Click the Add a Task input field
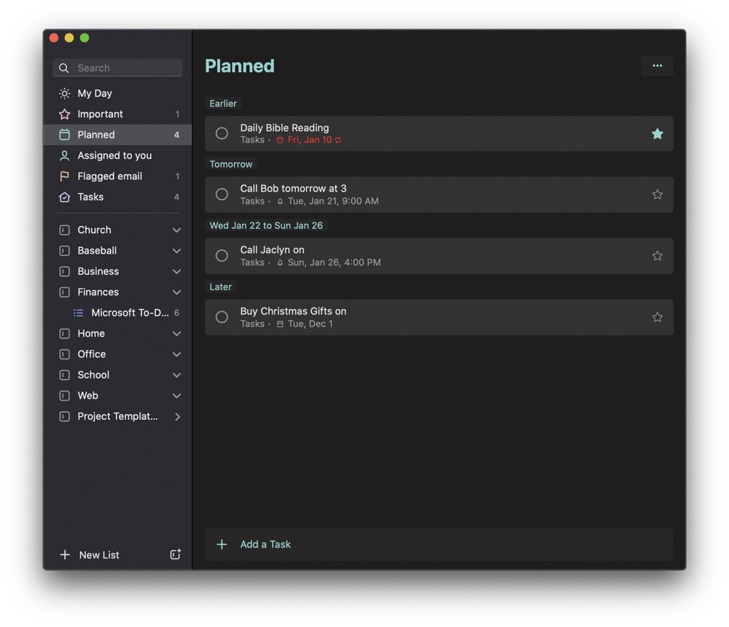 pyautogui.click(x=439, y=544)
